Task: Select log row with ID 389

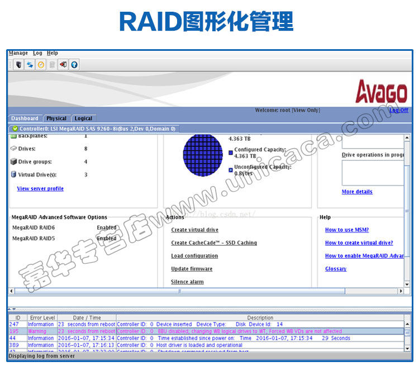Action: tap(206, 345)
